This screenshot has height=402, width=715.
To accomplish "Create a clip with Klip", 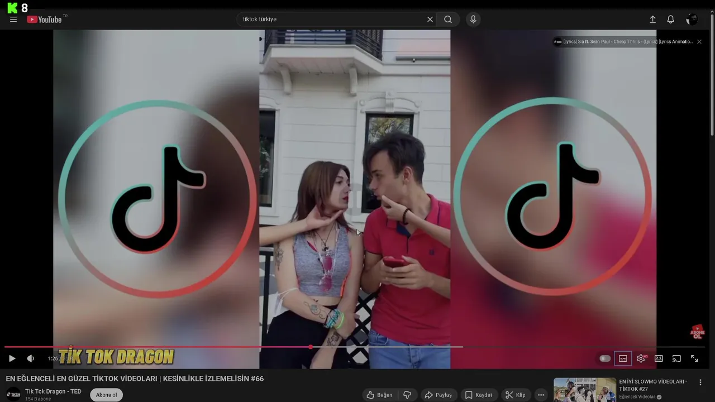I will click(x=515, y=395).
